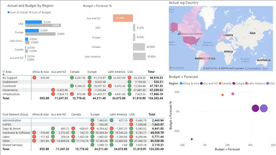Click green indicator beside 1,089.13 value
Screen dimensions: 276x155
pos(92,145)
